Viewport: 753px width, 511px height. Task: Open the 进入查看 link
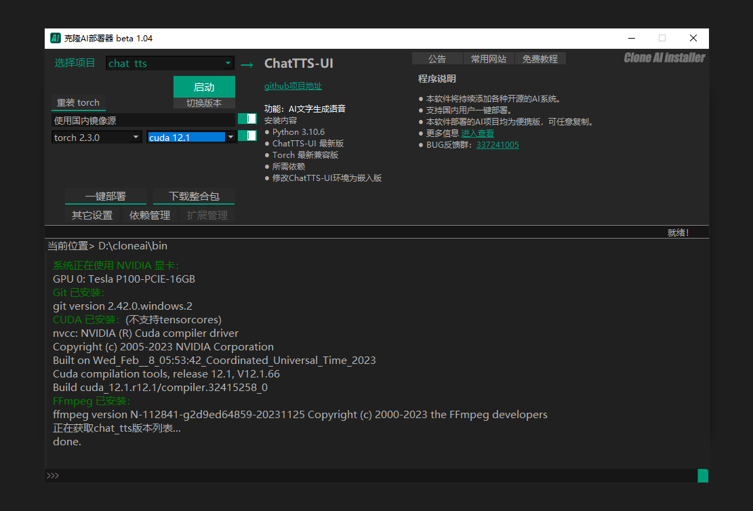[x=477, y=134]
